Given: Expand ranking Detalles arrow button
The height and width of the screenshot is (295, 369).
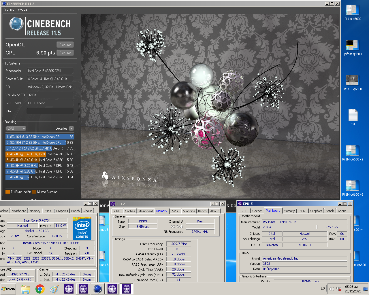Looking at the screenshot, I should pos(71,128).
